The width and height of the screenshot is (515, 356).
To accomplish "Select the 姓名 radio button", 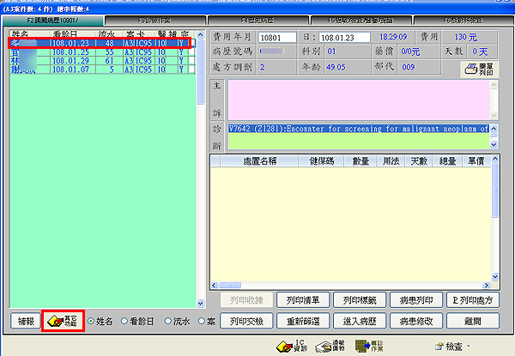I will coord(93,321).
